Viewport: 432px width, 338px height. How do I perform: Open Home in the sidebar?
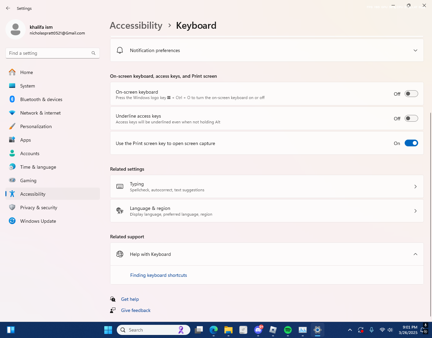pos(53,72)
